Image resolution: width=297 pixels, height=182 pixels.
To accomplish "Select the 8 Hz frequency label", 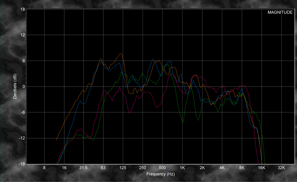I will point(44,168).
